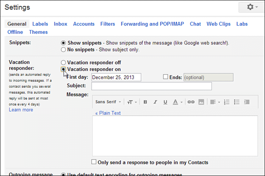Check Only send response to Contacts
This screenshot has width=265, height=176.
(x=94, y=162)
